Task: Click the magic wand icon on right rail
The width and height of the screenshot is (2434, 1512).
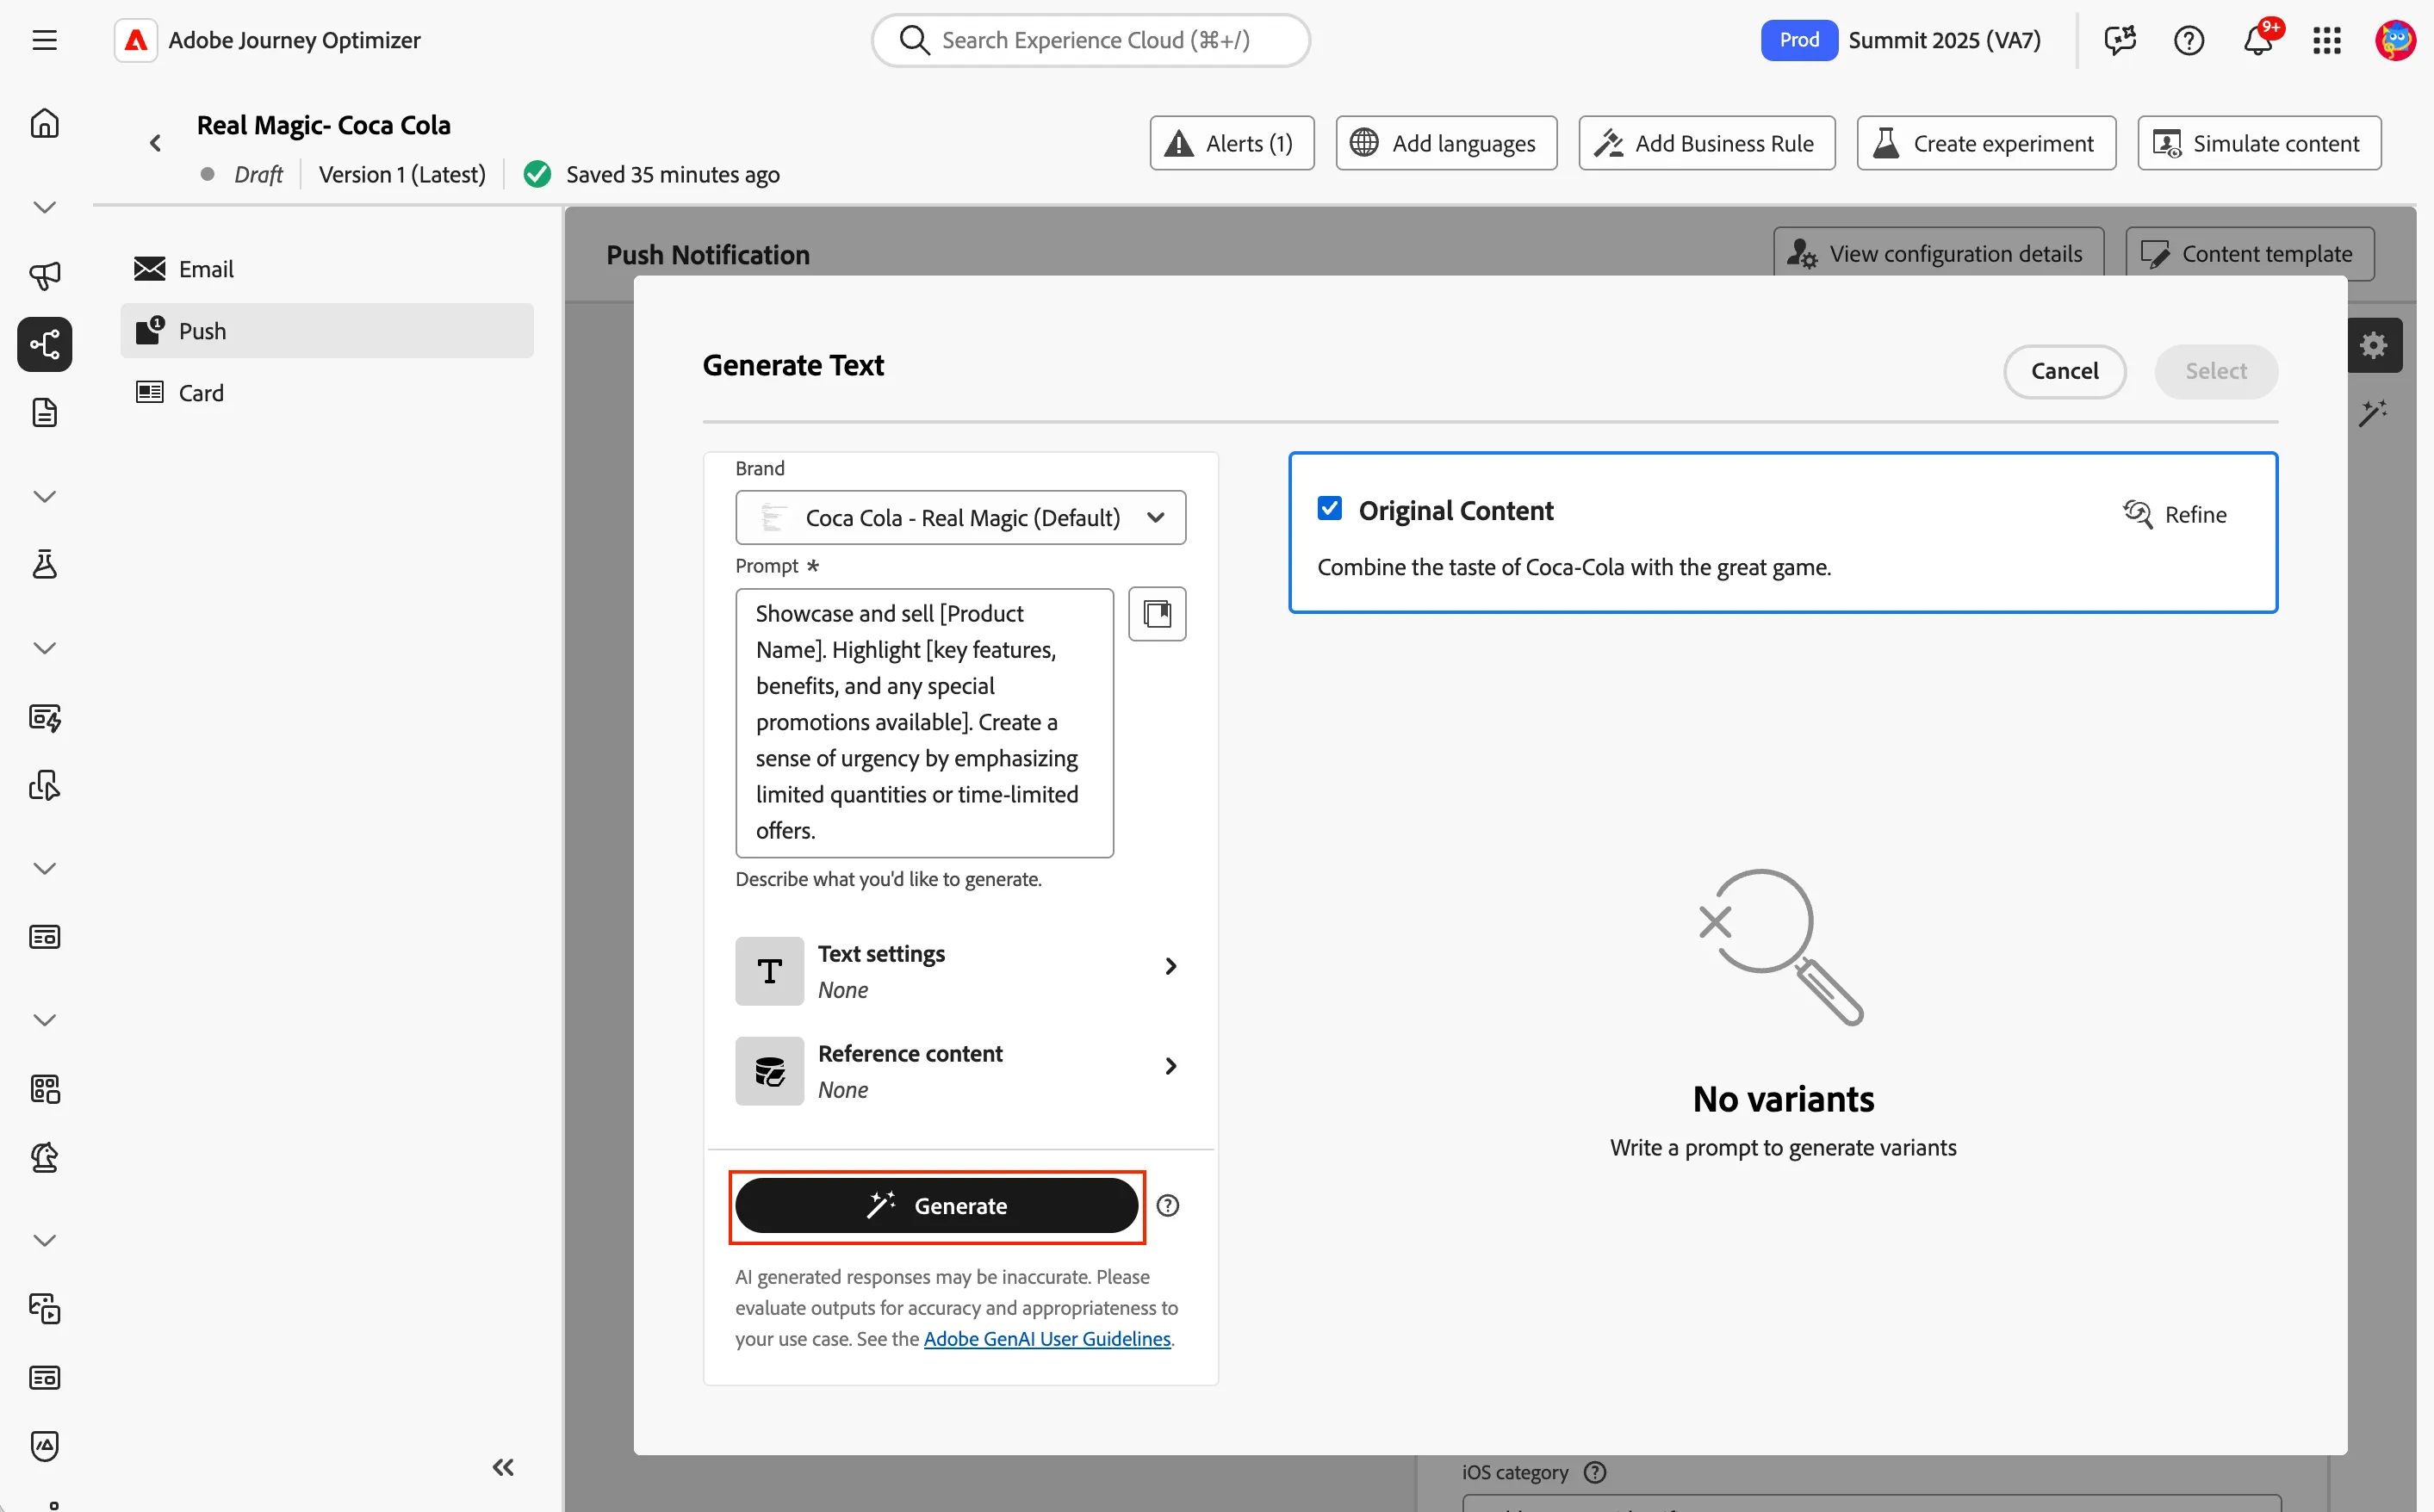Action: (x=2374, y=413)
